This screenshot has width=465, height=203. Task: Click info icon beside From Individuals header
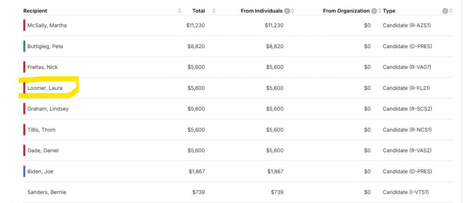(x=287, y=11)
